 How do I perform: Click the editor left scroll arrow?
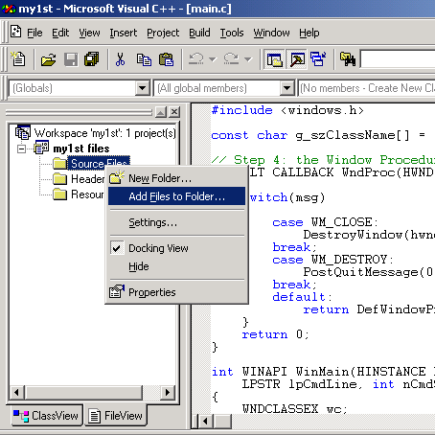(205, 421)
